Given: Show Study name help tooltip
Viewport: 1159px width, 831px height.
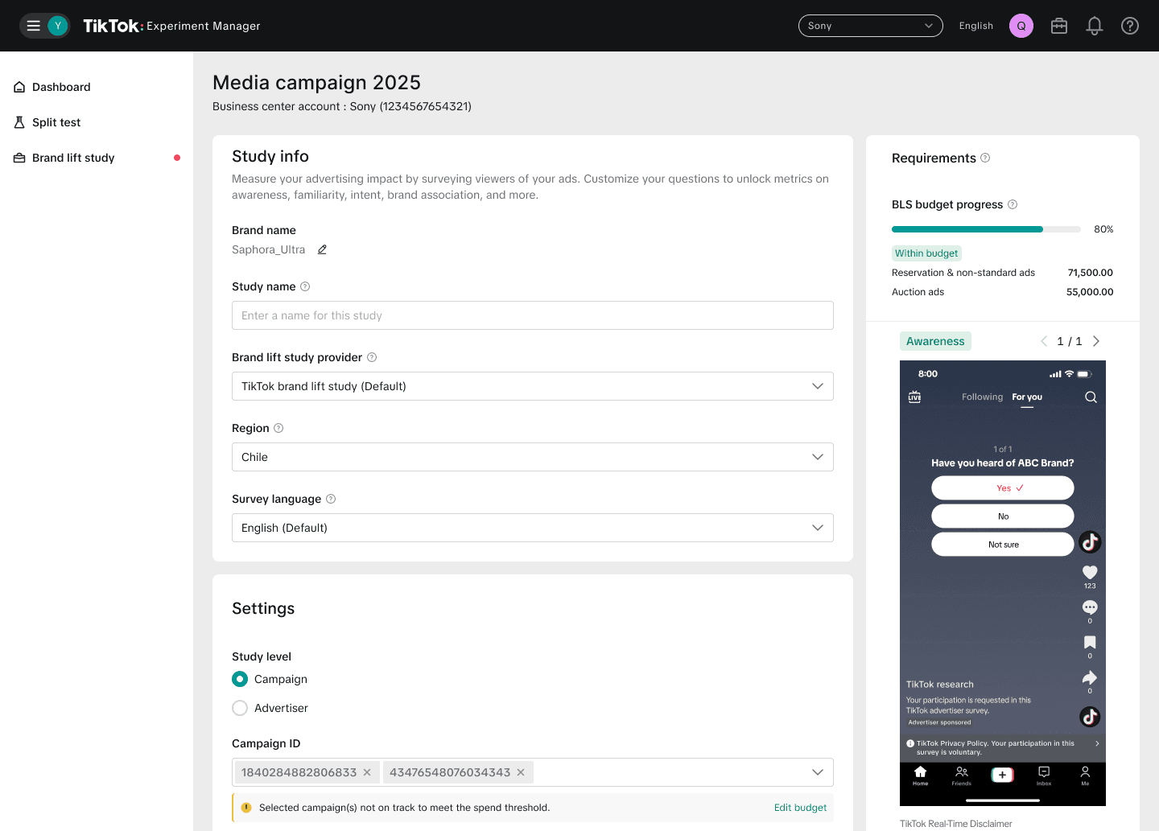Looking at the screenshot, I should pos(305,286).
